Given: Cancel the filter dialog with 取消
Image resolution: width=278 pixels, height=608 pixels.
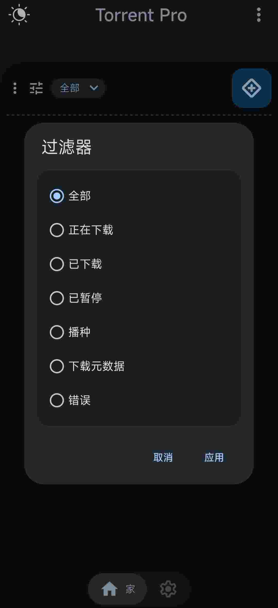Looking at the screenshot, I should click(x=163, y=457).
